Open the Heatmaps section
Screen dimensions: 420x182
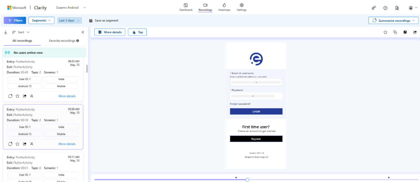click(224, 7)
